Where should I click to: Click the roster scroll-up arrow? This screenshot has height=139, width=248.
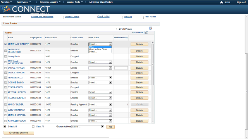pyautogui.click(x=153, y=42)
